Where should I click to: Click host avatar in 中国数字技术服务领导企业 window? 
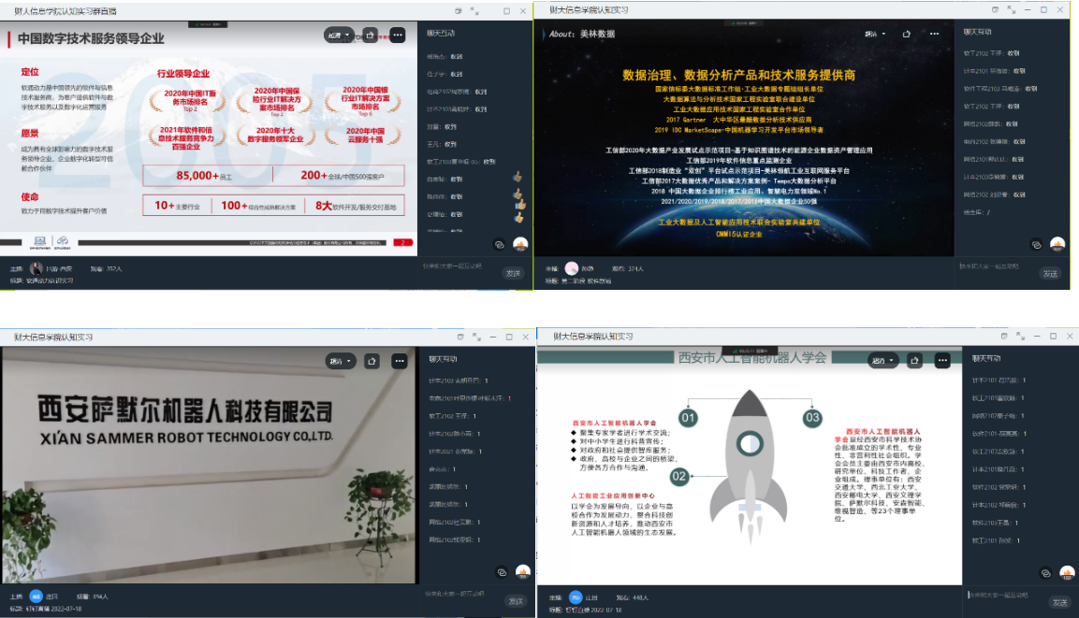tap(36, 268)
